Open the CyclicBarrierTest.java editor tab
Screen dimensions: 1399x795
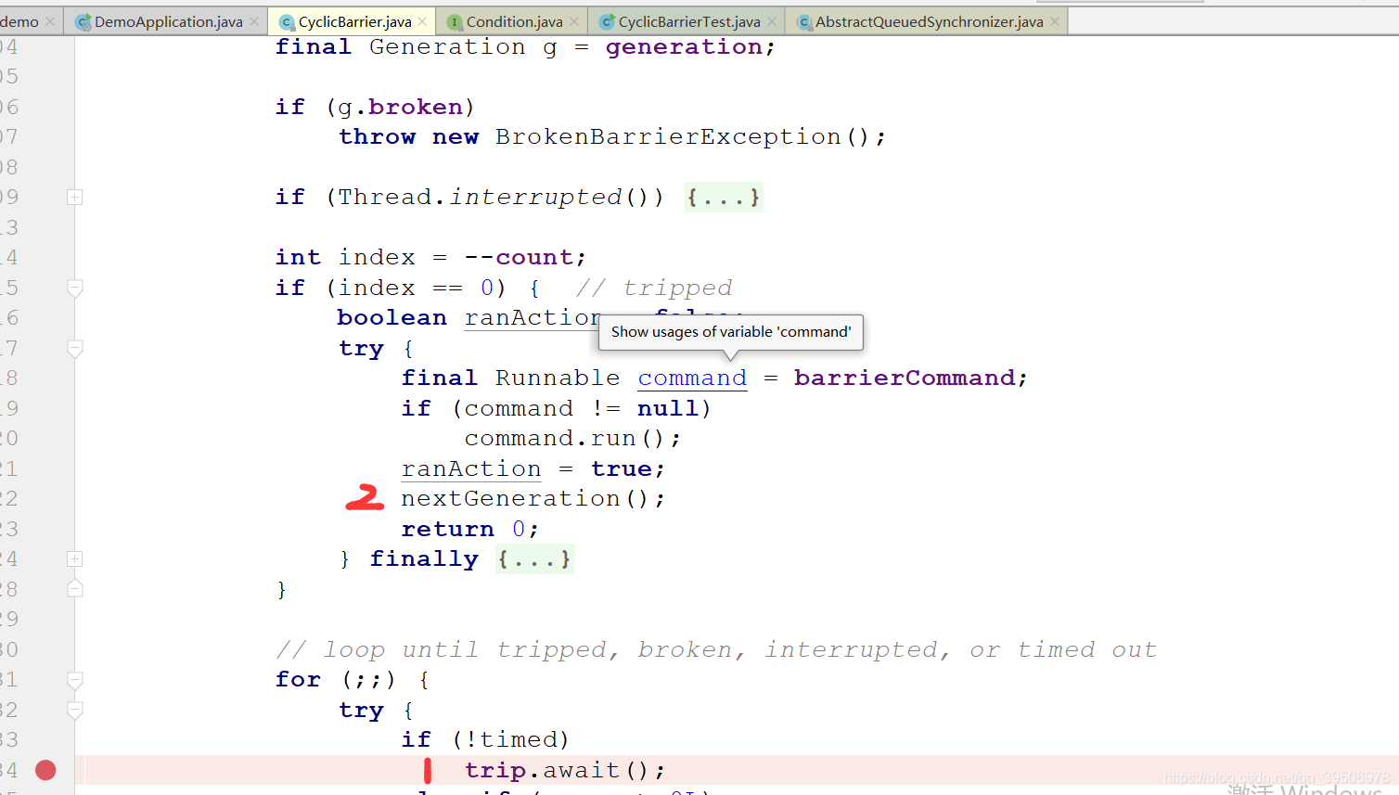click(689, 21)
